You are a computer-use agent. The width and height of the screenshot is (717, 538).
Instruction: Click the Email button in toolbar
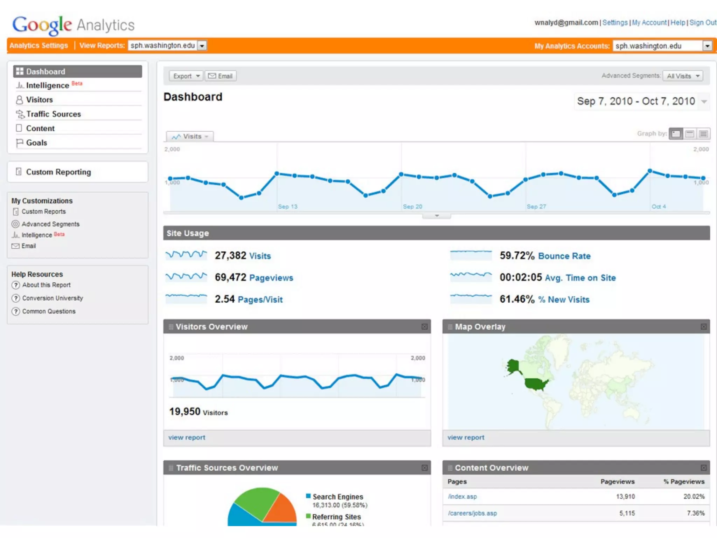click(x=221, y=76)
